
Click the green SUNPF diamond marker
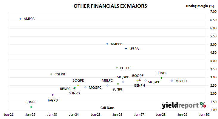coord(31,107)
